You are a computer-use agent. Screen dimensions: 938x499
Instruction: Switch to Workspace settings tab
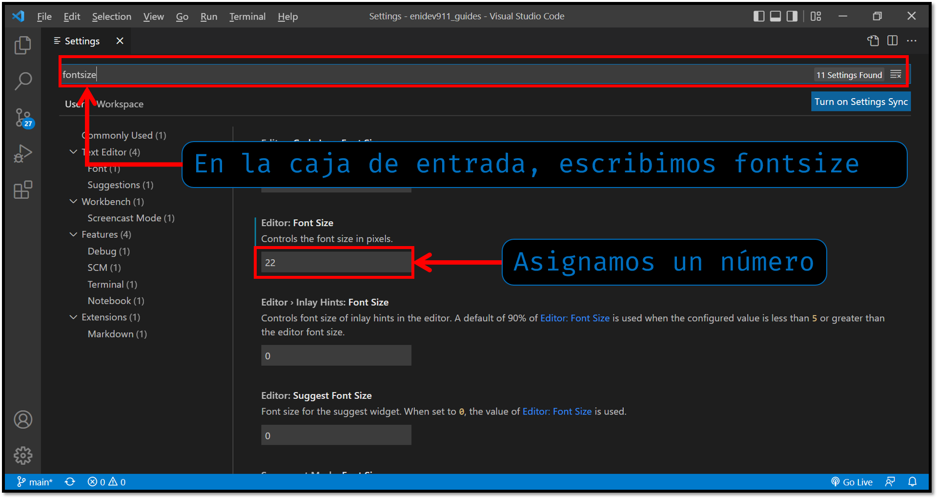pyautogui.click(x=120, y=104)
